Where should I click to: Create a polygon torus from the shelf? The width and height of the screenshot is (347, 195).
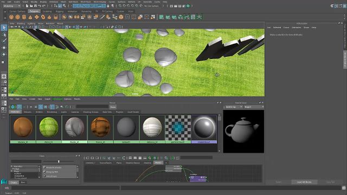43,17
